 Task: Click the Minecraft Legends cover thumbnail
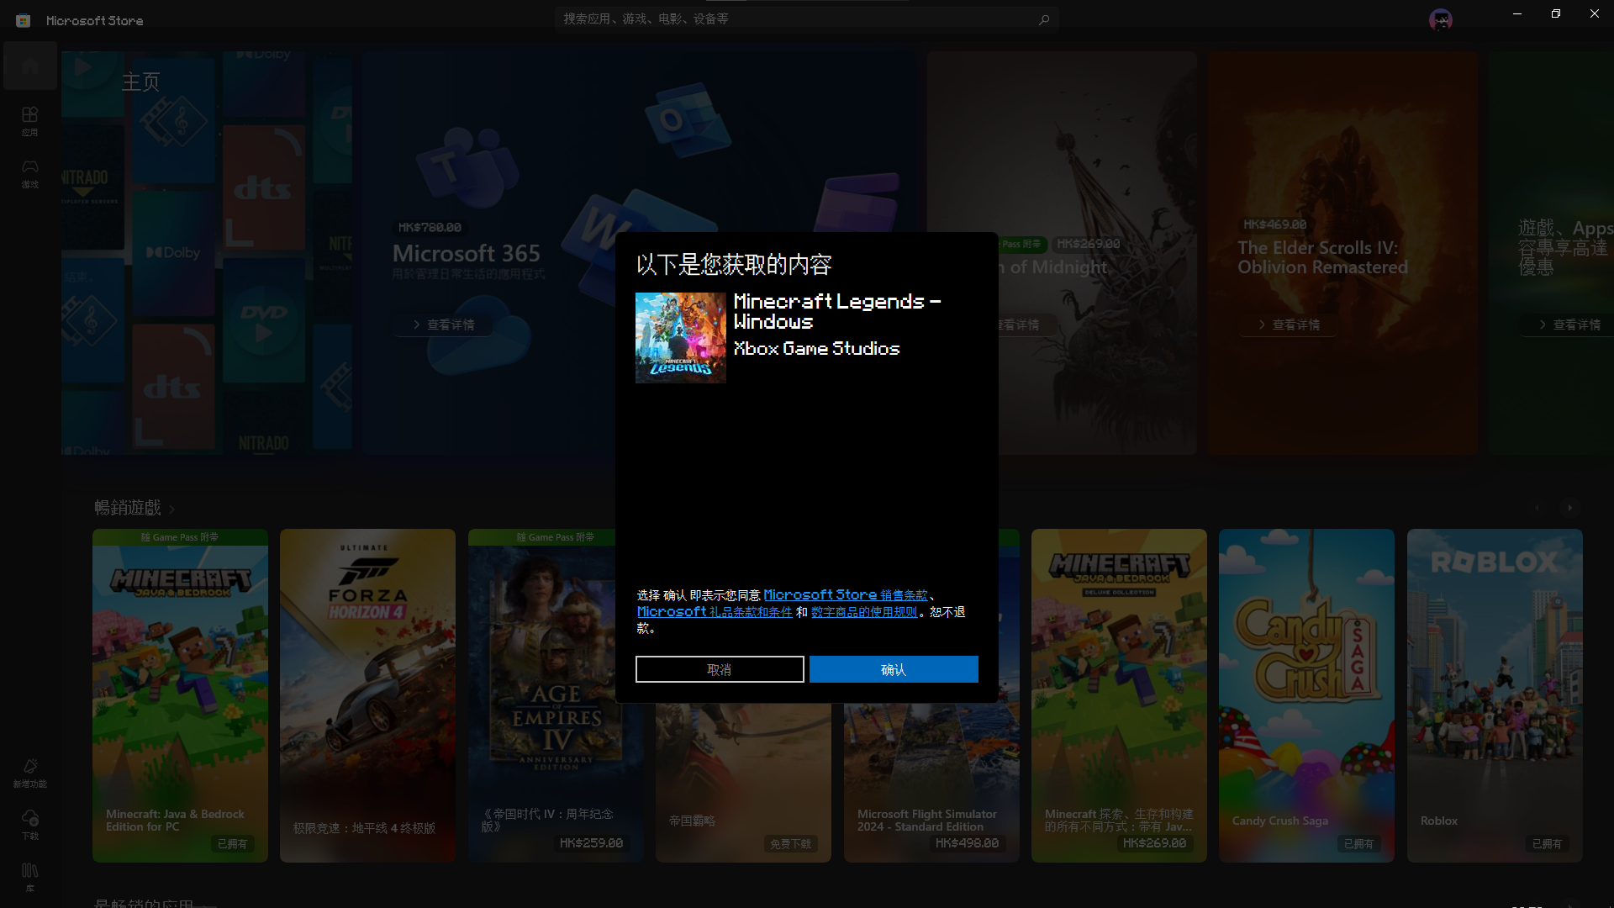tap(681, 338)
